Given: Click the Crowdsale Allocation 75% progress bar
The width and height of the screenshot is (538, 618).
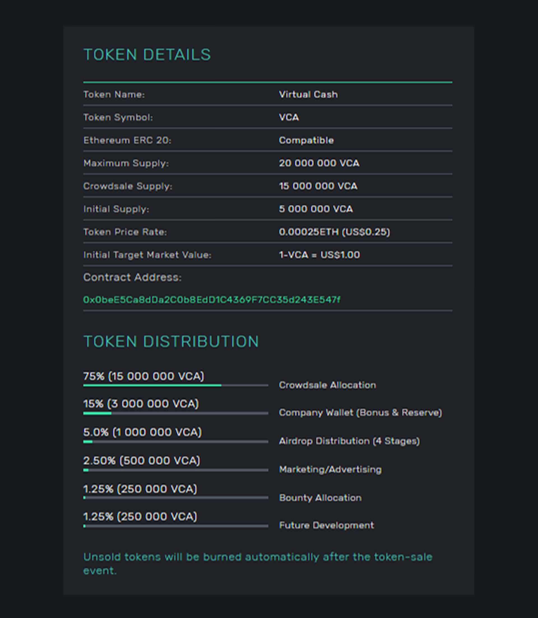Looking at the screenshot, I should (x=176, y=385).
